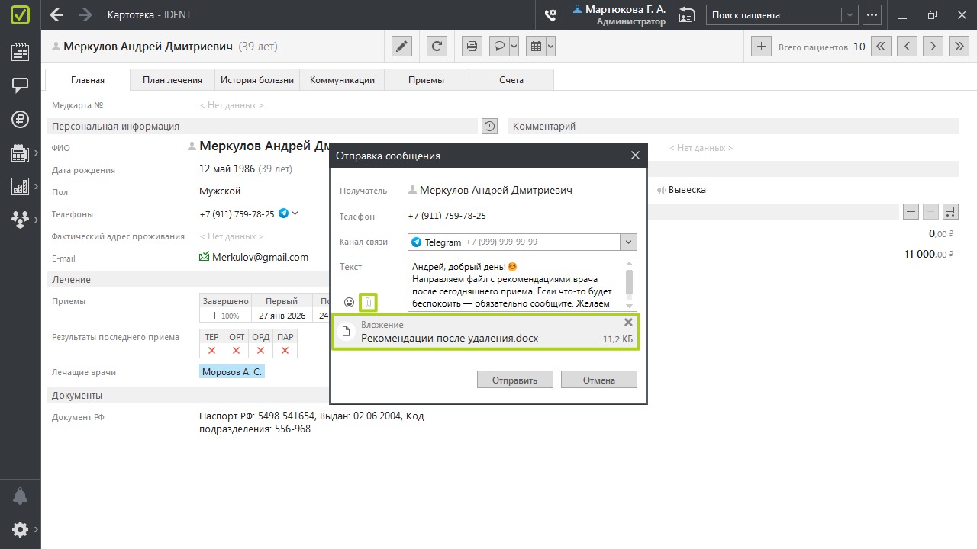Click the edit pencil icon in toolbar
This screenshot has width=977, height=549.
[x=401, y=47]
